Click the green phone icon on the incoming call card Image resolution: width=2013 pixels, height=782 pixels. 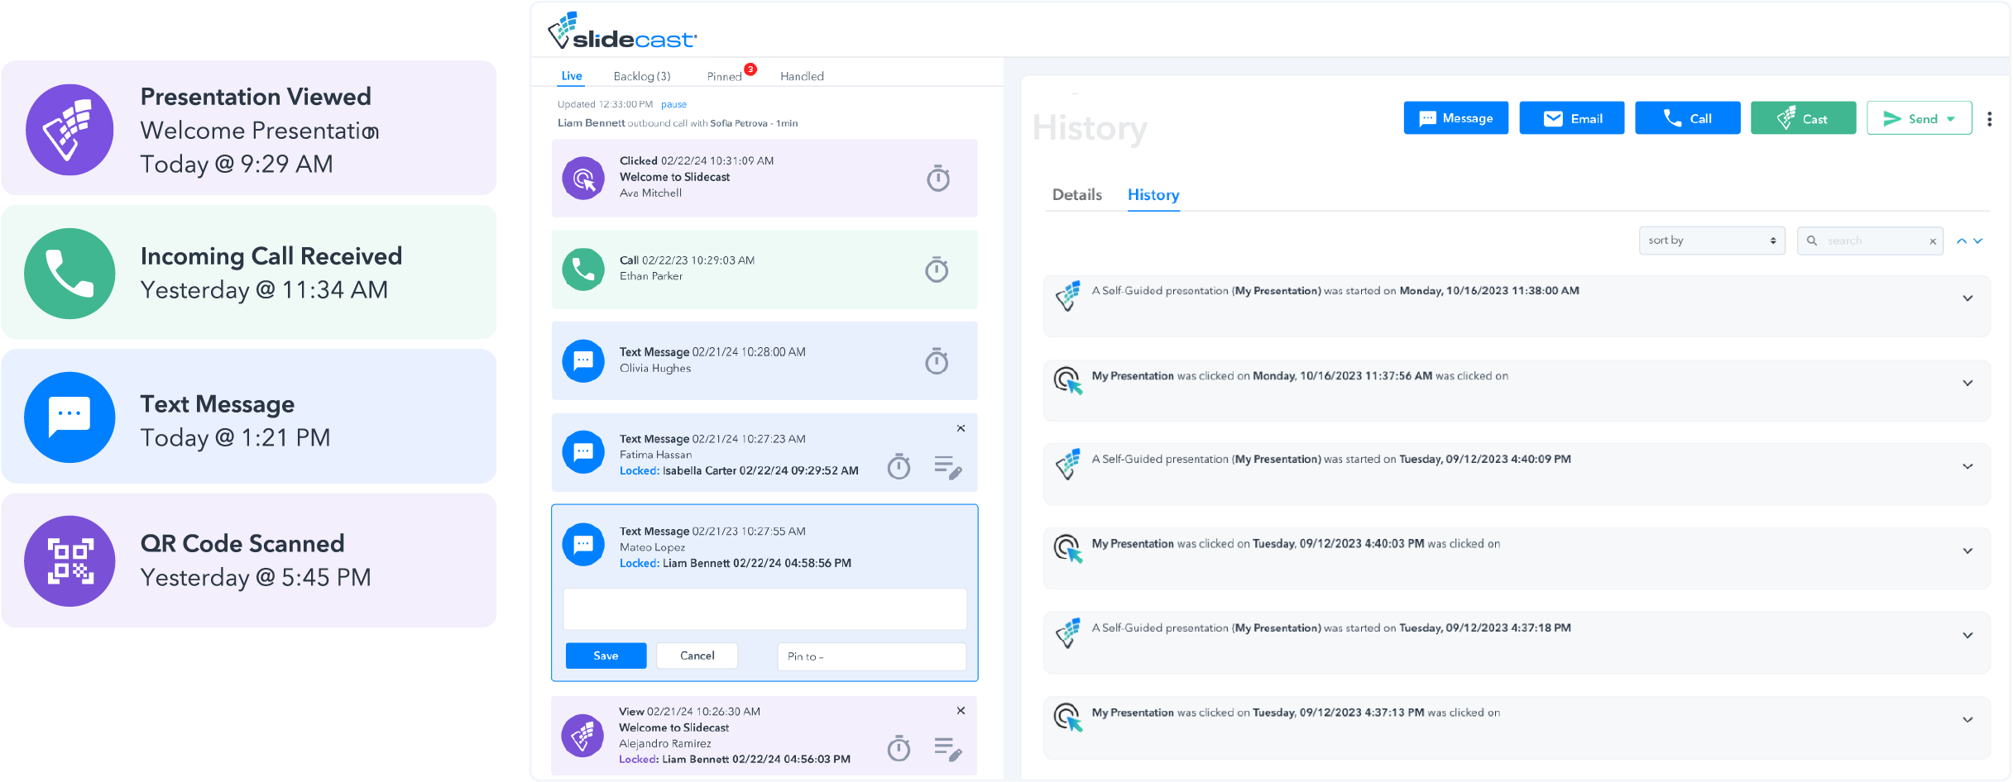pos(69,273)
